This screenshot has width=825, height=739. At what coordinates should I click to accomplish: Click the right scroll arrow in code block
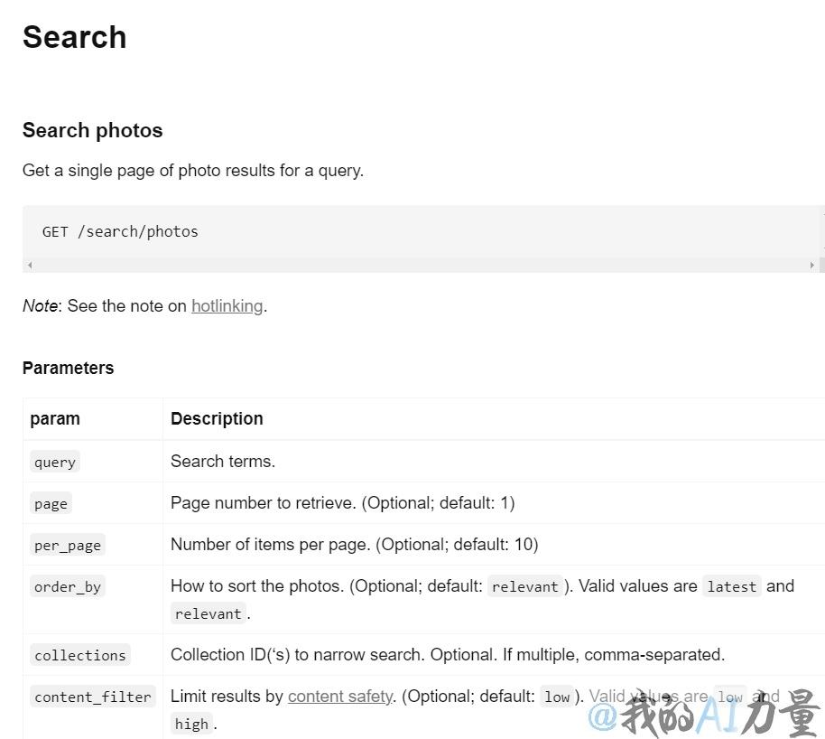811,265
